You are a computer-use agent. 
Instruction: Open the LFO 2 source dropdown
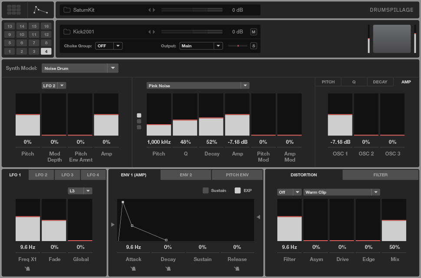pyautogui.click(x=54, y=86)
